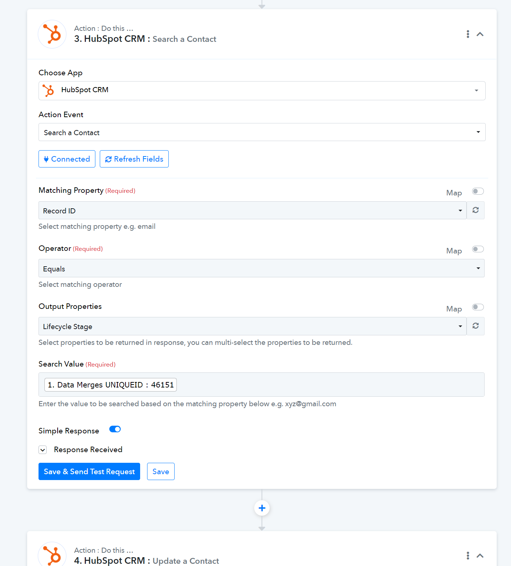This screenshot has width=511, height=566.
Task: Open the Operator Equals dropdown
Action: 262,268
